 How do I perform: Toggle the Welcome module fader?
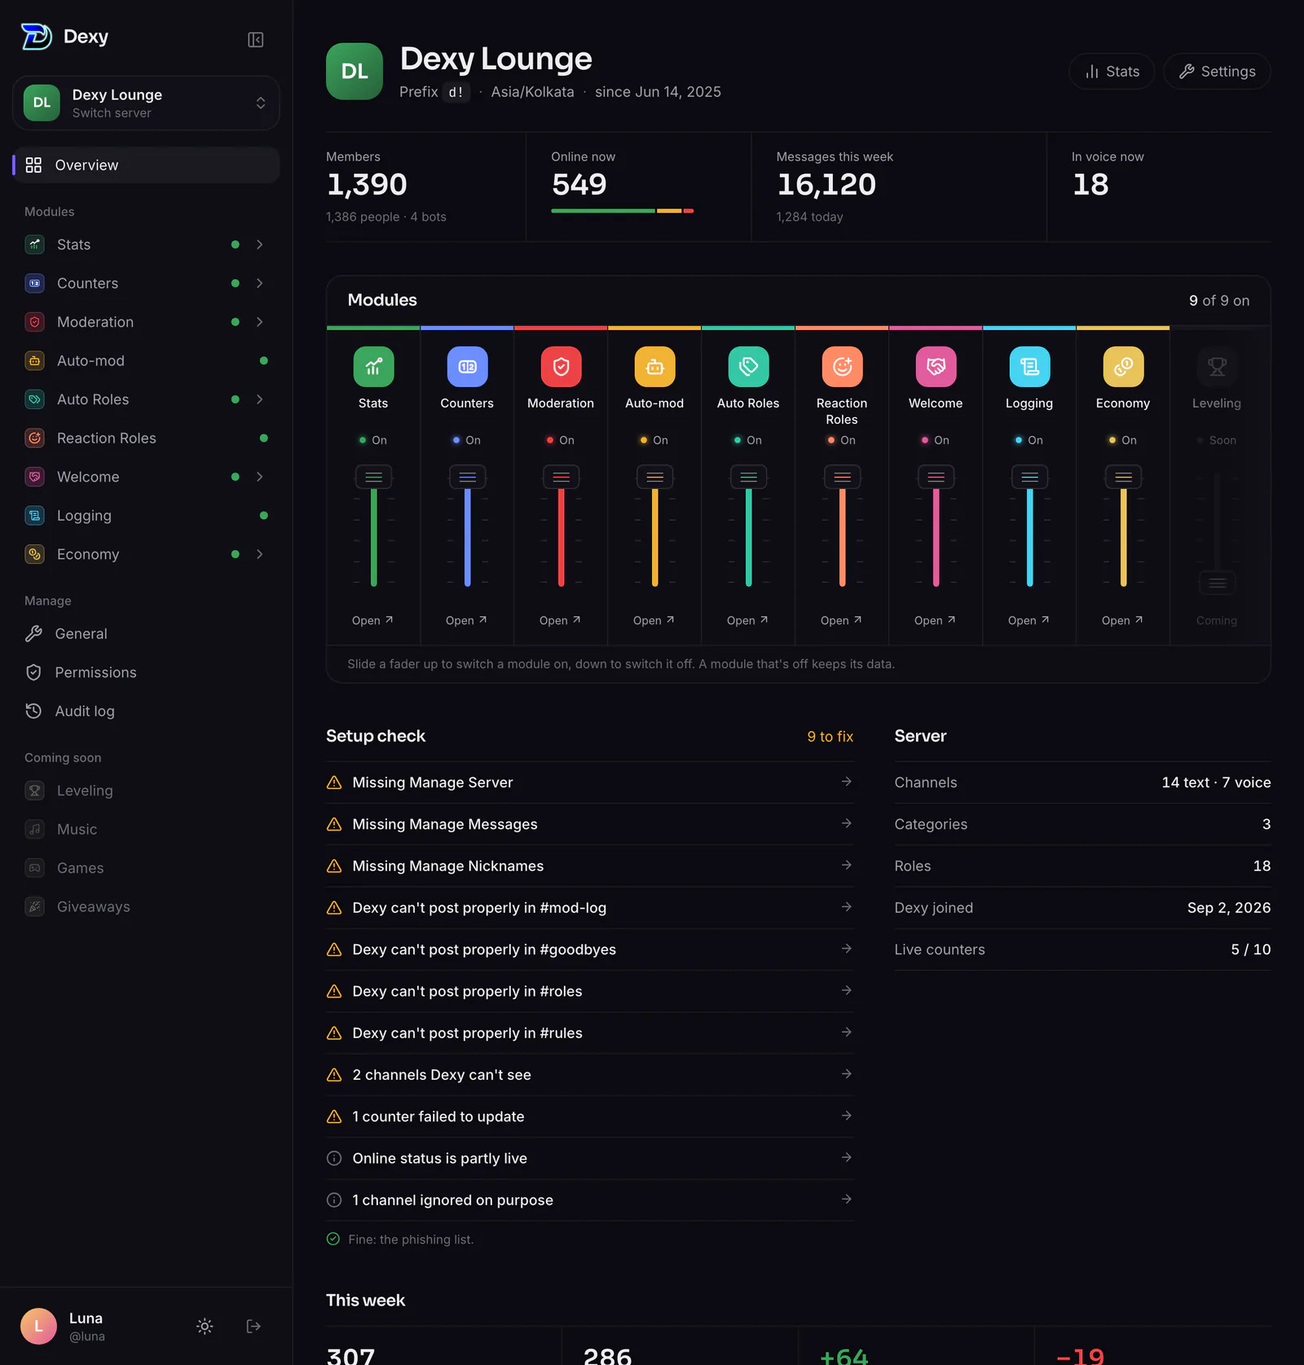click(x=936, y=477)
